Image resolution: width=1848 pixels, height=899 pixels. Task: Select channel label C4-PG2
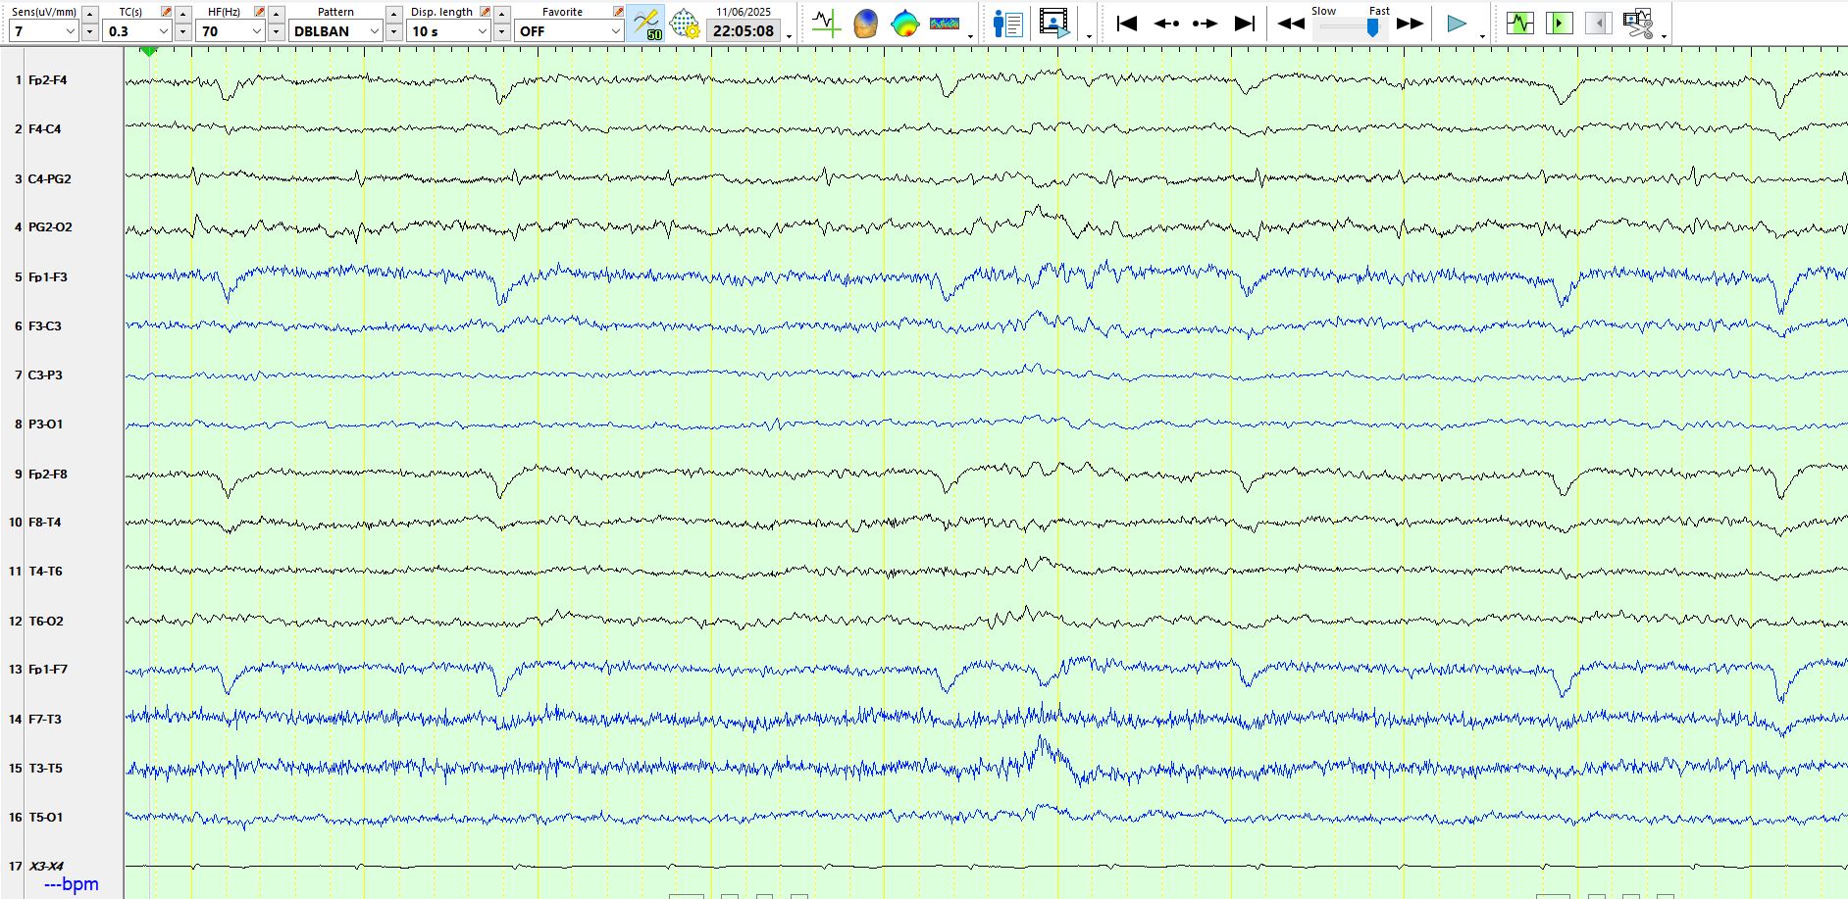50,179
